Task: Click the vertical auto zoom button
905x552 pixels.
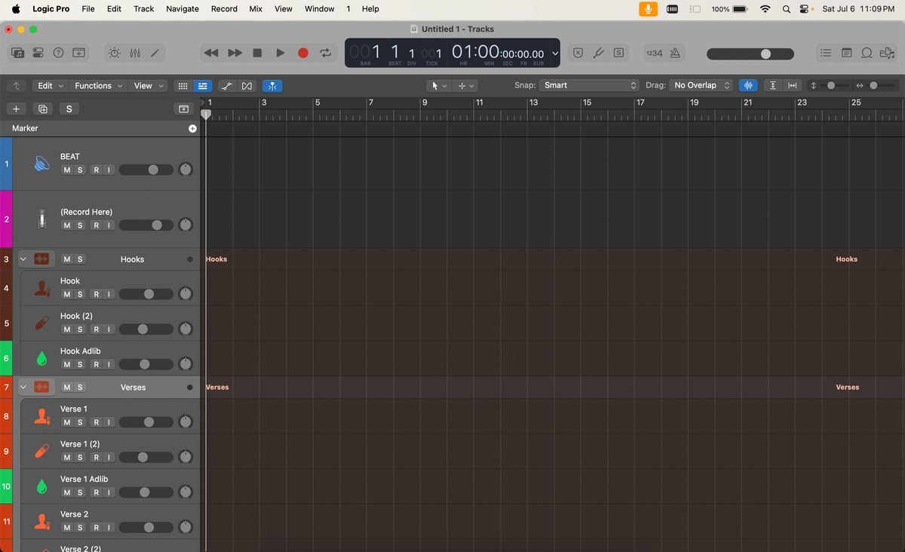Action: pyautogui.click(x=773, y=86)
